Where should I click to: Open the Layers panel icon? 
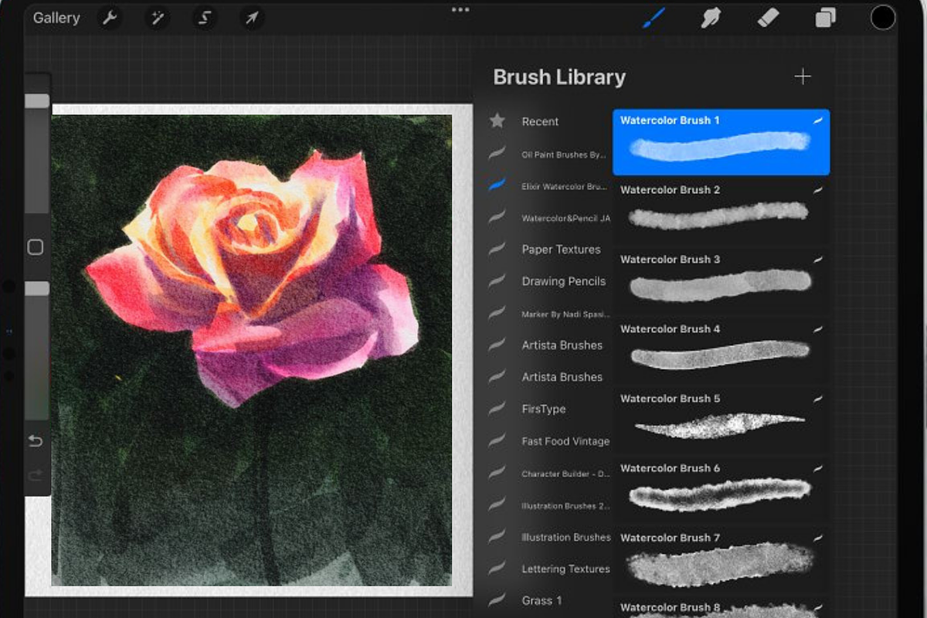point(824,17)
